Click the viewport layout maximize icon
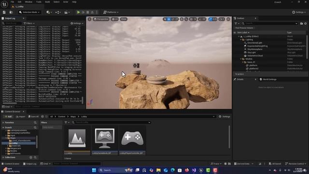Viewport: 309px width, 174px height. click(x=228, y=19)
